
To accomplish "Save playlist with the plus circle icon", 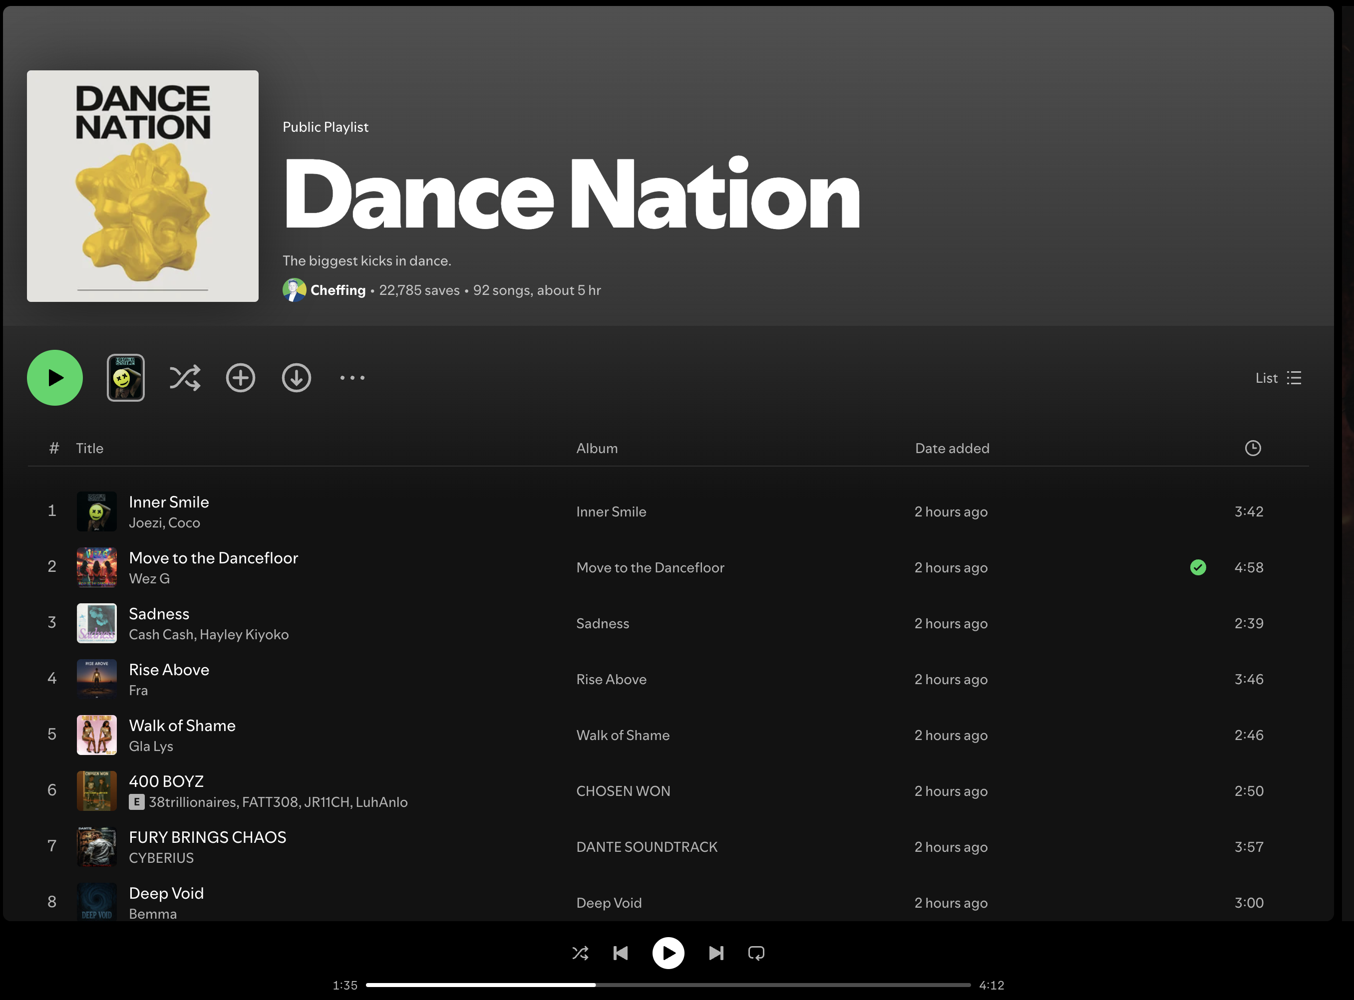I will (241, 378).
